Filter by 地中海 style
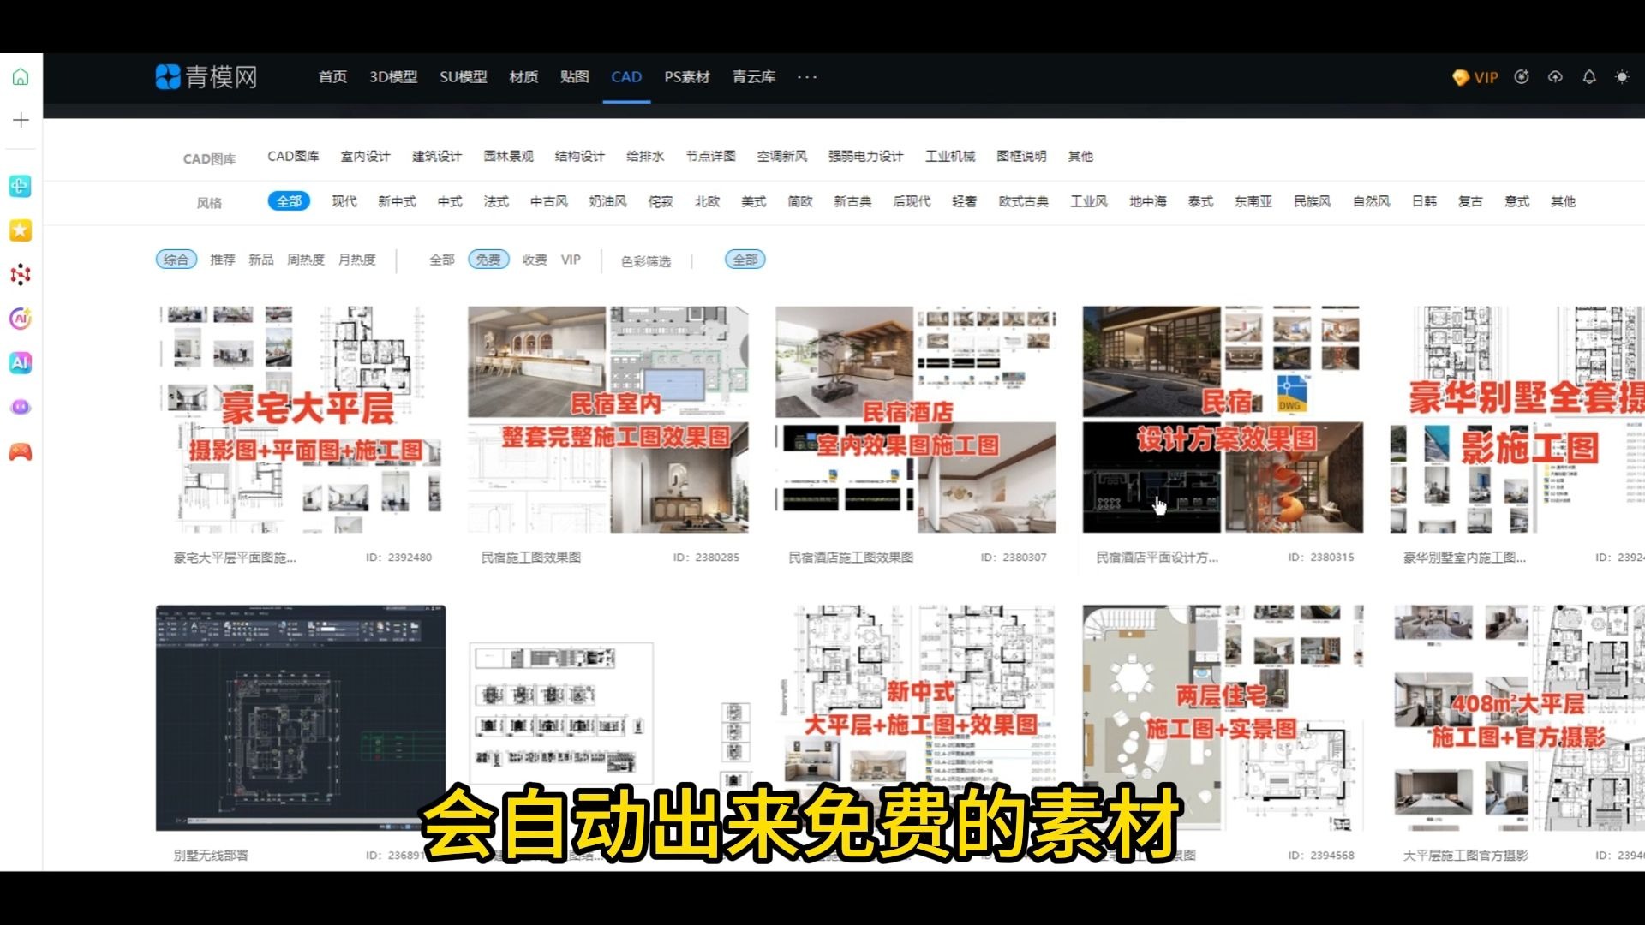The image size is (1645, 925). (x=1148, y=201)
